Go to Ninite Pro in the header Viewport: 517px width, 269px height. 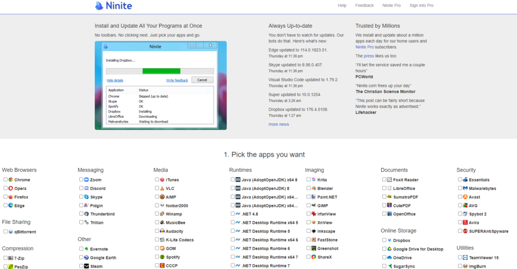pos(391,6)
